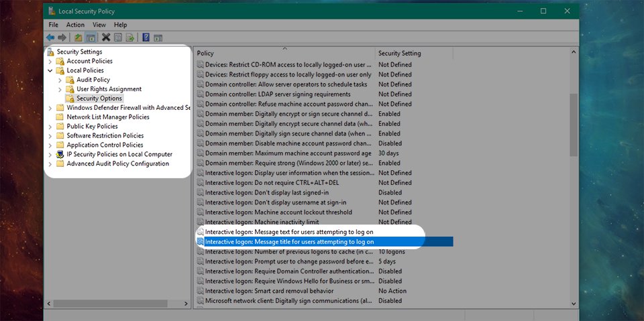Click policy list scrollbar down arrow
Image resolution: width=644 pixels, height=321 pixels.
click(x=574, y=304)
